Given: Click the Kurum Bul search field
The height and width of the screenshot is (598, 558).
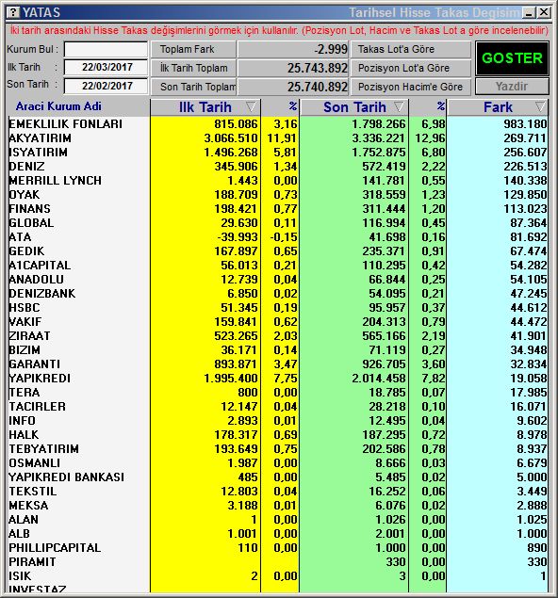Looking at the screenshot, I should [106, 50].
